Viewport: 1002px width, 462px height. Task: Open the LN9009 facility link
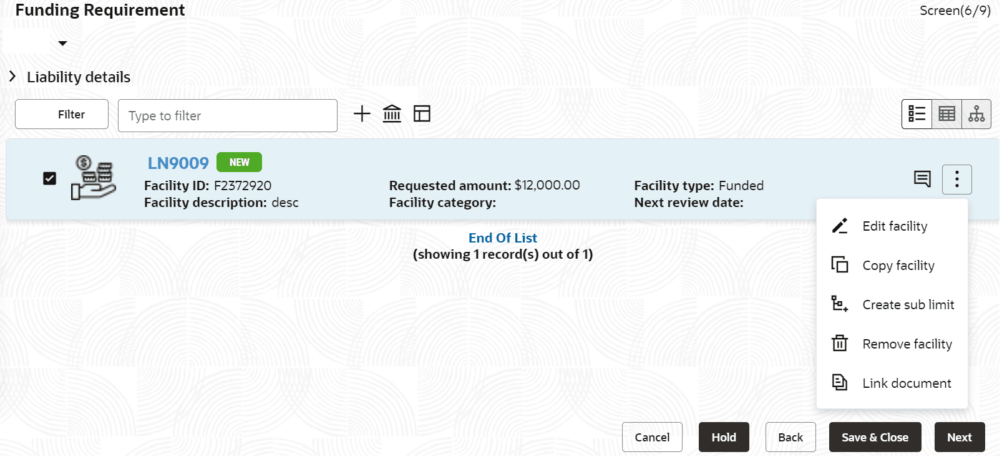click(x=178, y=163)
